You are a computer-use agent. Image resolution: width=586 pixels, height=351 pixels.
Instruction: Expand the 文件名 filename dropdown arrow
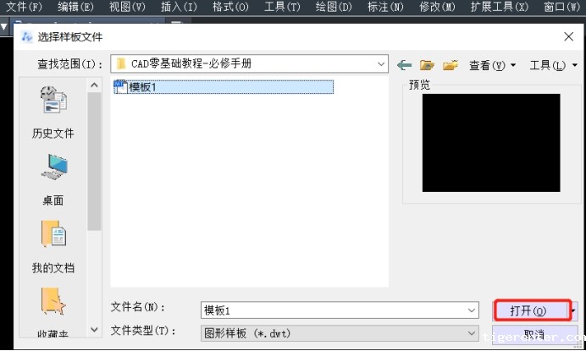472,310
